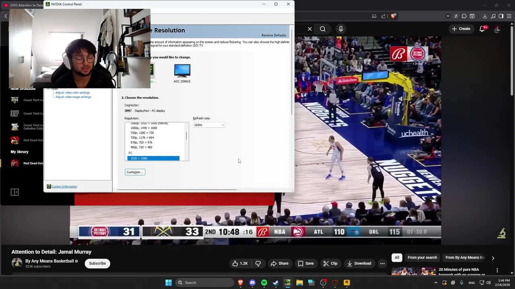Select 480p, 720 × 480 resolution
Screen dimensions: 515x289
[x=141, y=147]
